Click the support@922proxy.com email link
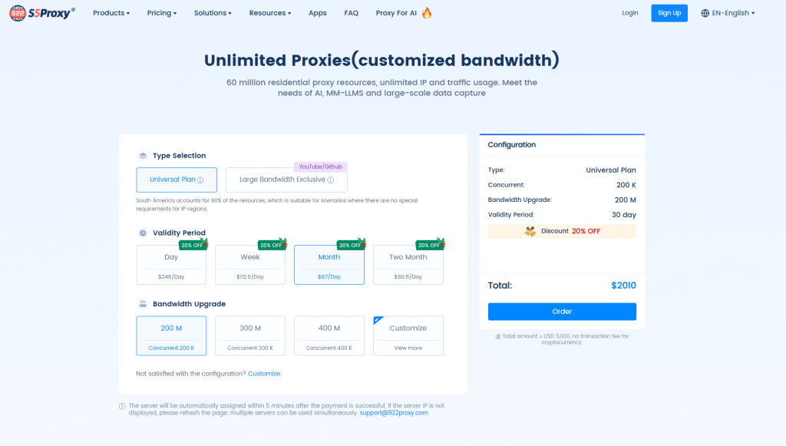This screenshot has width=786, height=446. click(x=394, y=413)
